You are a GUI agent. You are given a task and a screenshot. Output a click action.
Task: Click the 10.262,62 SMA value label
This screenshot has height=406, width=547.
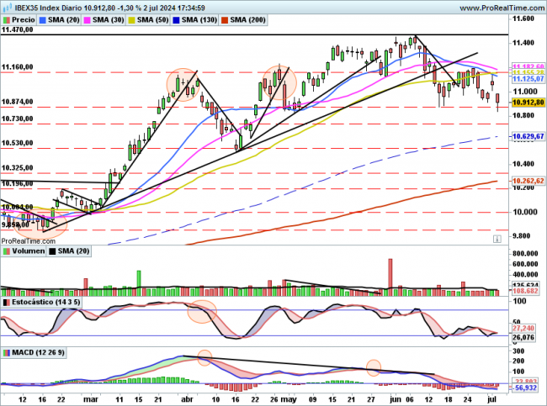(528, 181)
